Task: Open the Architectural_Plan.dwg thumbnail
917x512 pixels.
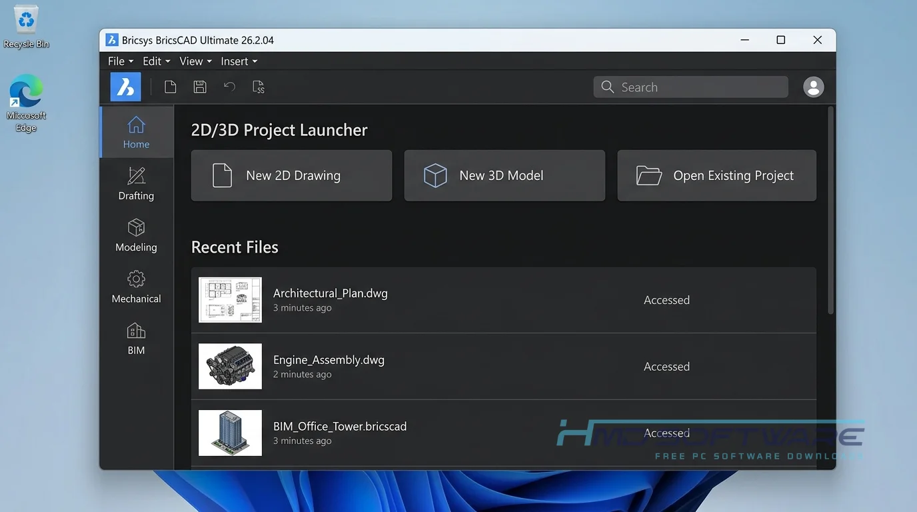Action: click(230, 300)
